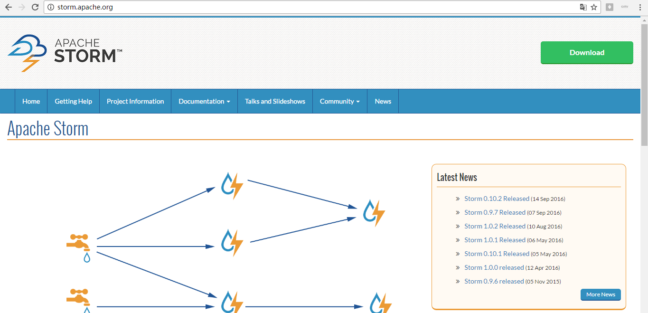Open Storm 0.9.7 Released news link
The width and height of the screenshot is (648, 313).
click(495, 212)
